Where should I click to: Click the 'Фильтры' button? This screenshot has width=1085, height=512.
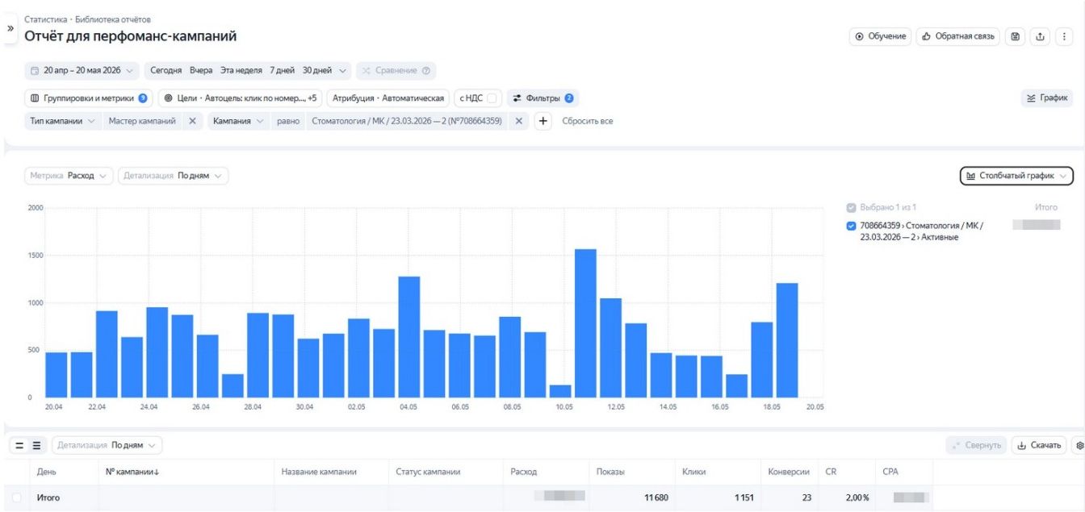click(543, 98)
